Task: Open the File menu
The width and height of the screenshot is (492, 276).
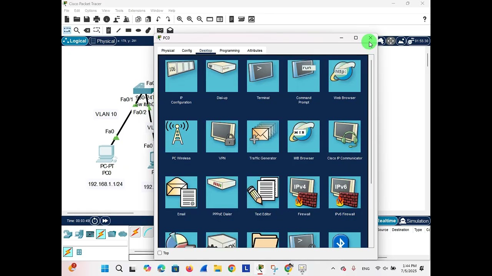Action: 67,11
